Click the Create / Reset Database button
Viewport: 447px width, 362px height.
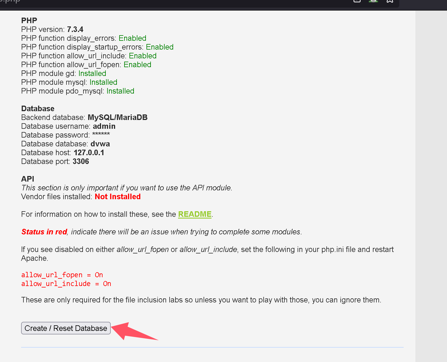(66, 328)
